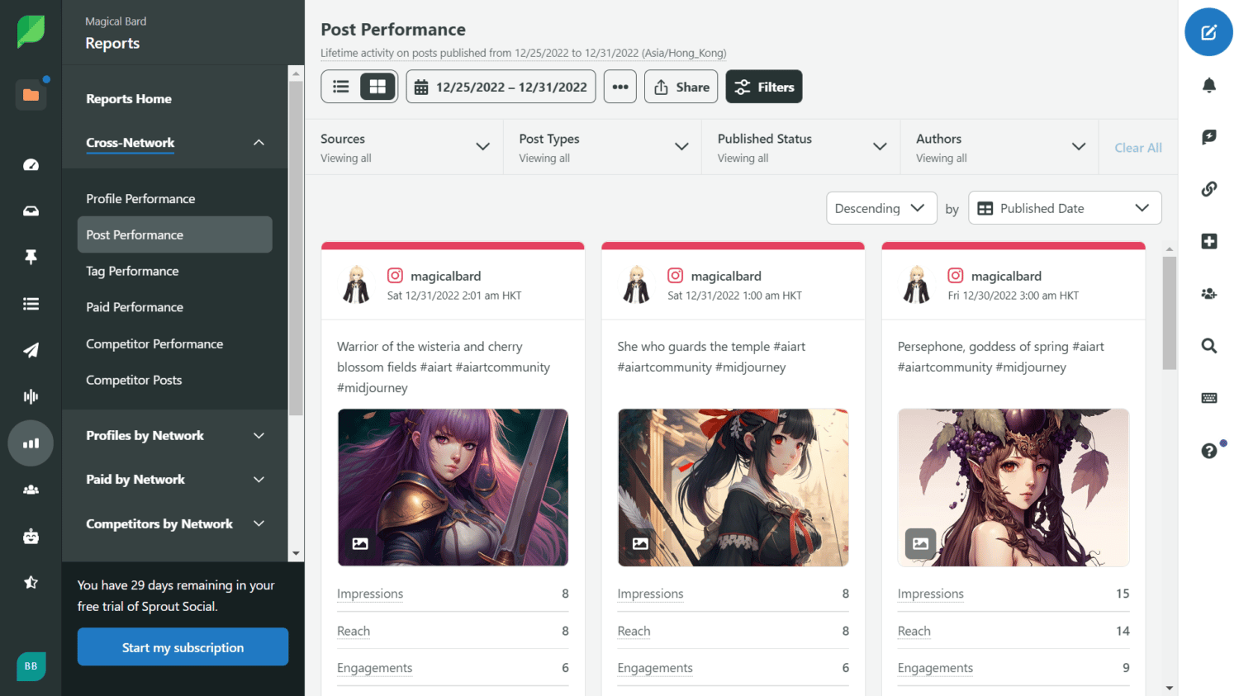The height and width of the screenshot is (696, 1239).
Task: Open She who guards the temple image
Action: pyautogui.click(x=733, y=487)
